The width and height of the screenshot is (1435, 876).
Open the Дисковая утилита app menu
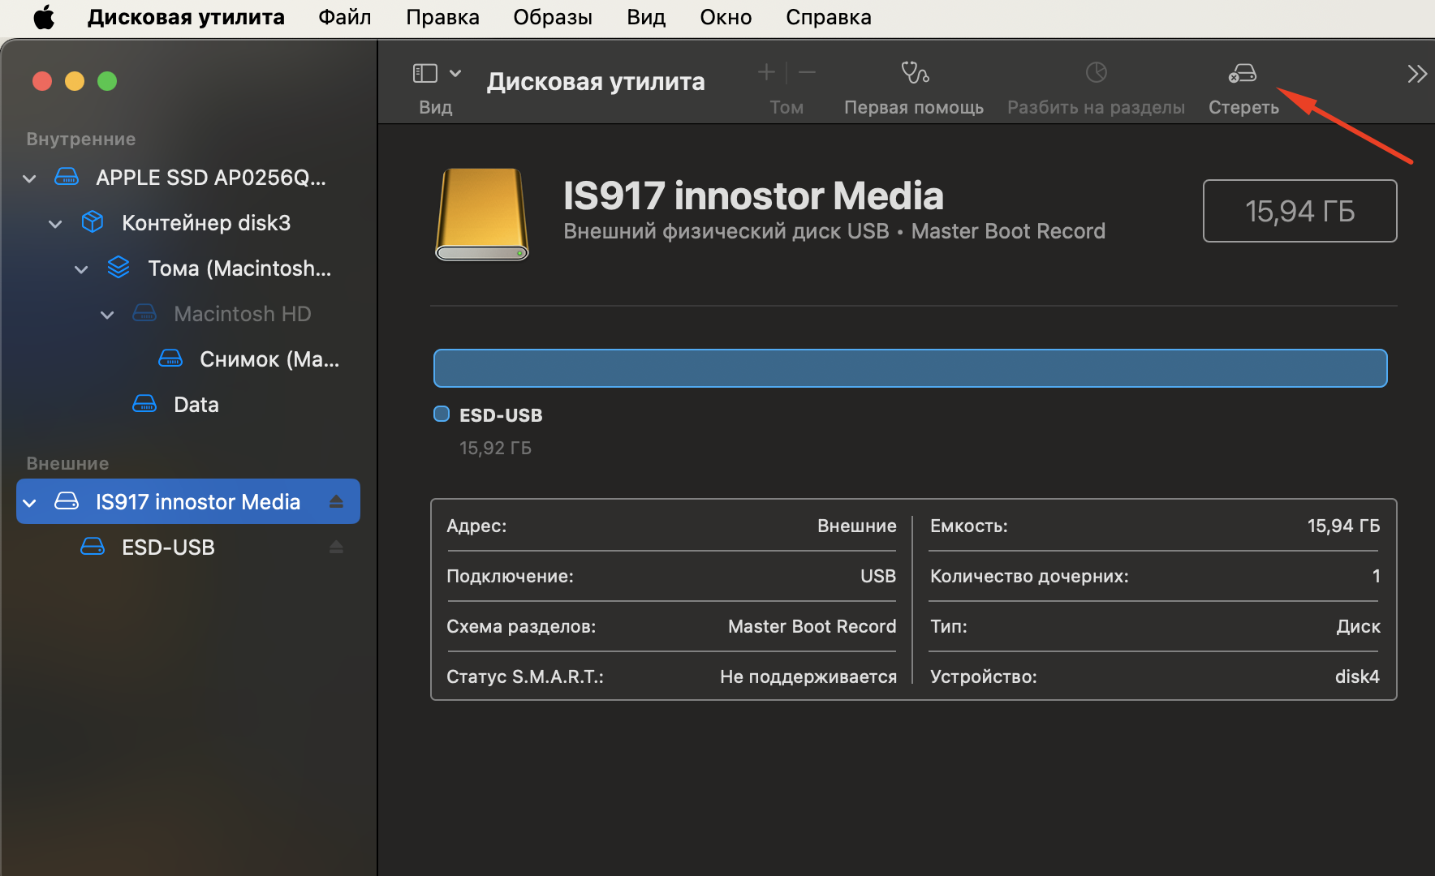point(186,17)
